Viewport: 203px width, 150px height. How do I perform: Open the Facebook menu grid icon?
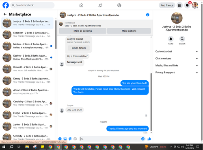coord(179,5)
